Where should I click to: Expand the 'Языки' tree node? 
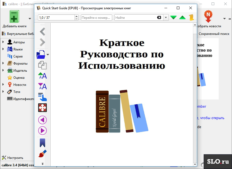[3, 49]
